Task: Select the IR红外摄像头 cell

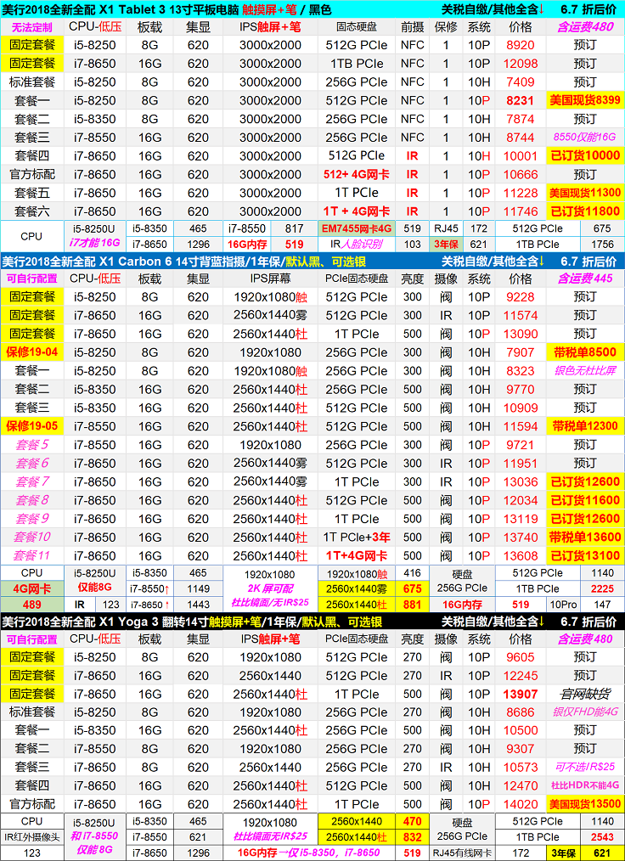Action: click(x=32, y=837)
